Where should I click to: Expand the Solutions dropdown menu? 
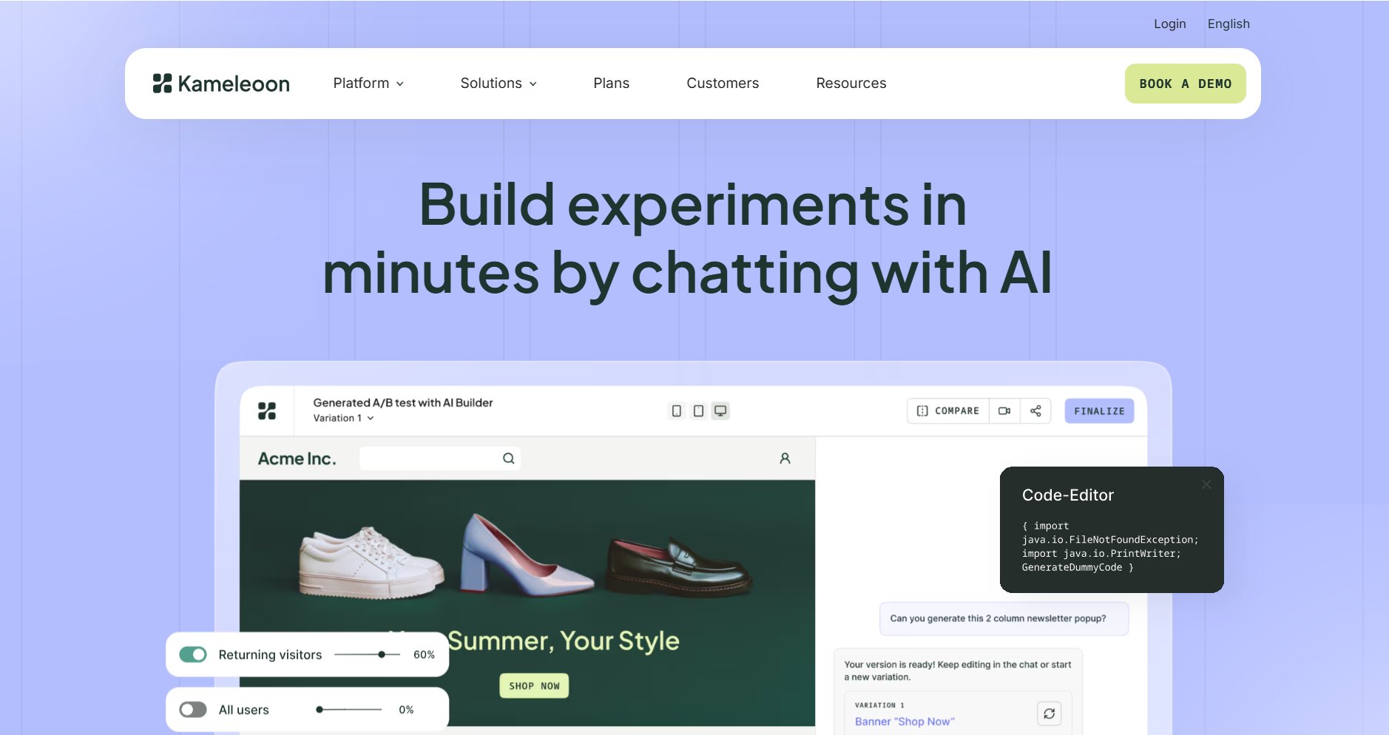[499, 84]
